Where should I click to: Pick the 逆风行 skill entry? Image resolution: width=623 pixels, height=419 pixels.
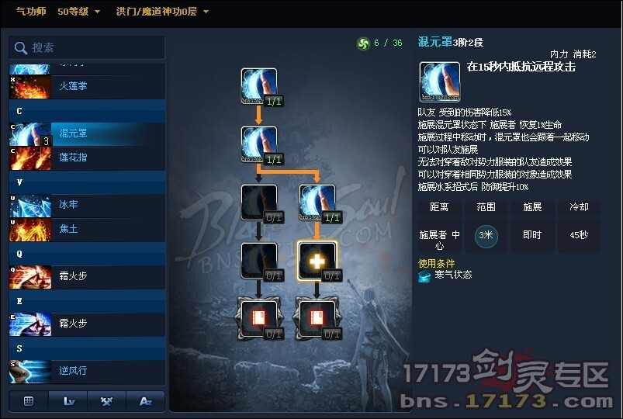(x=87, y=372)
